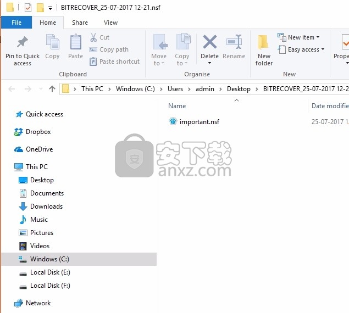Click the Copy icon in Clipboard group
This screenshot has width=349, height=313.
click(x=52, y=42)
